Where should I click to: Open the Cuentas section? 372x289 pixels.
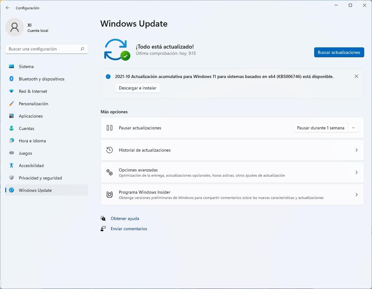[47, 128]
